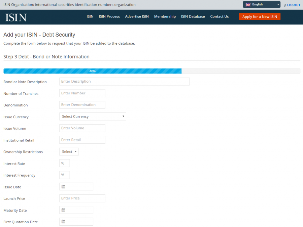Click the Bond or Note Description field

(124, 81)
